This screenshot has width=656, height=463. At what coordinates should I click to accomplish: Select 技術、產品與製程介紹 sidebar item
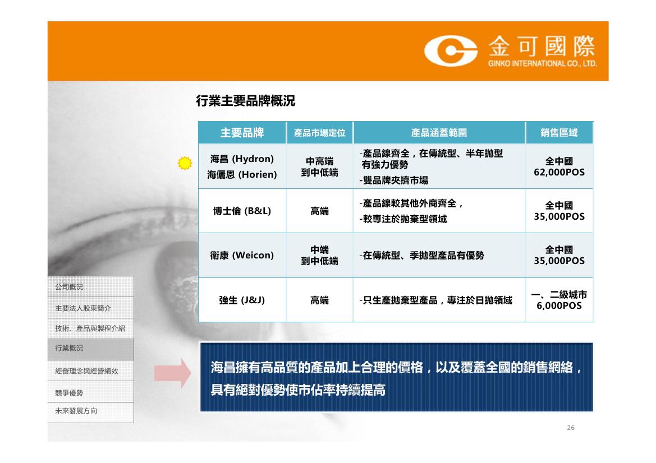(x=90, y=328)
